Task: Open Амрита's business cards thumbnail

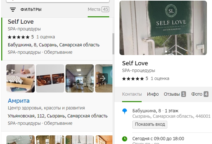Action: click(50, 78)
